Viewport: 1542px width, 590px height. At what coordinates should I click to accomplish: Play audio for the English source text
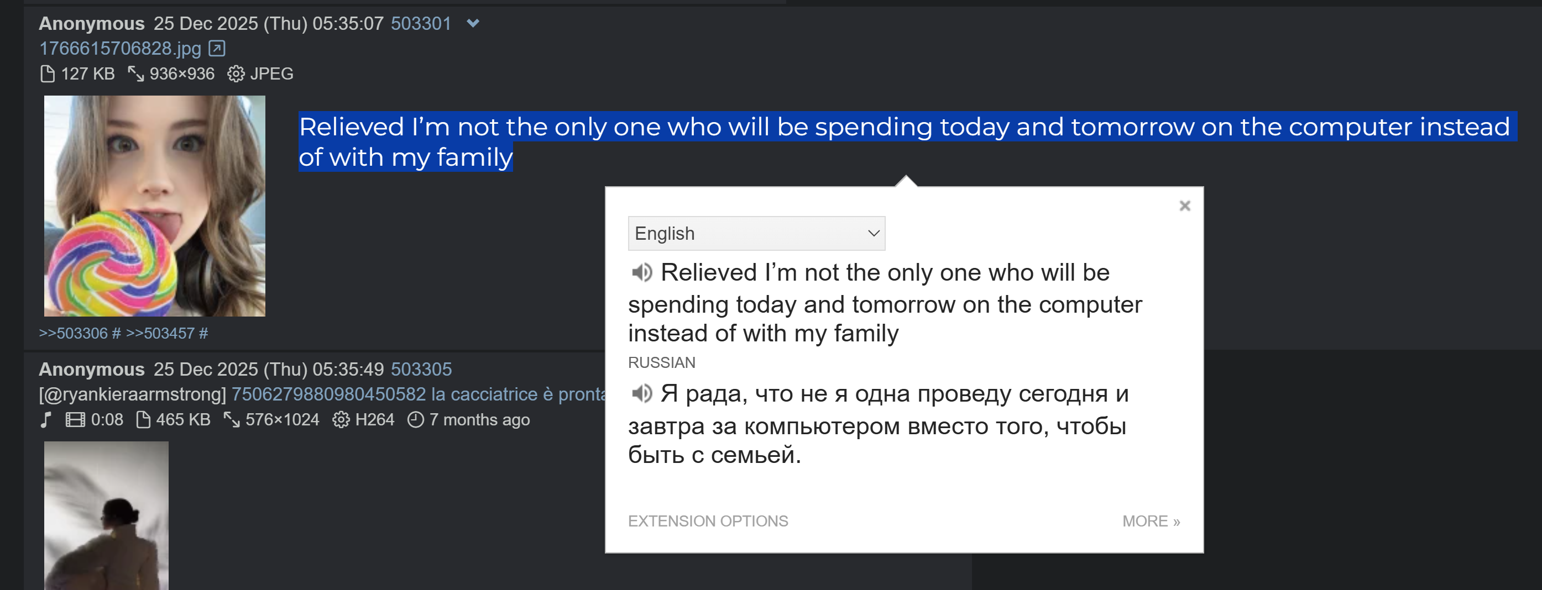coord(642,273)
